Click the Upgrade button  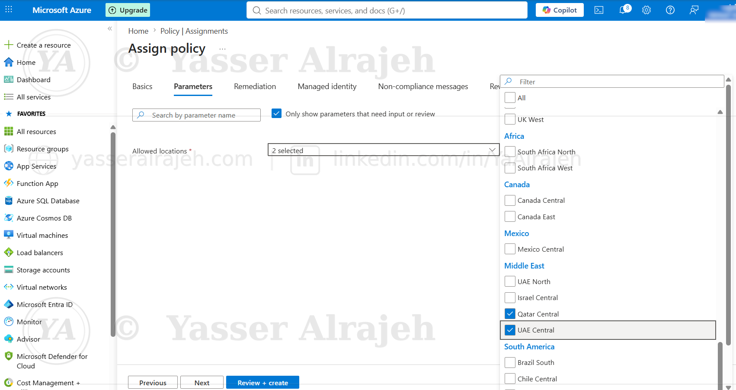point(128,10)
